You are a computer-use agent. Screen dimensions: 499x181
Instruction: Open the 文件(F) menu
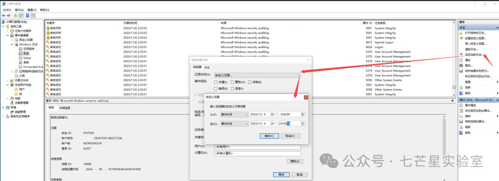pyautogui.click(x=7, y=10)
